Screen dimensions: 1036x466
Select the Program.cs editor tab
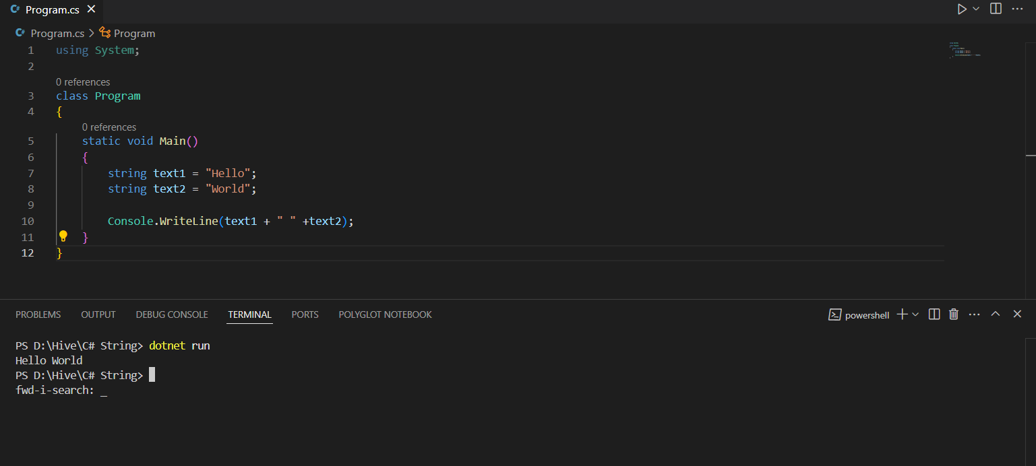[53, 9]
